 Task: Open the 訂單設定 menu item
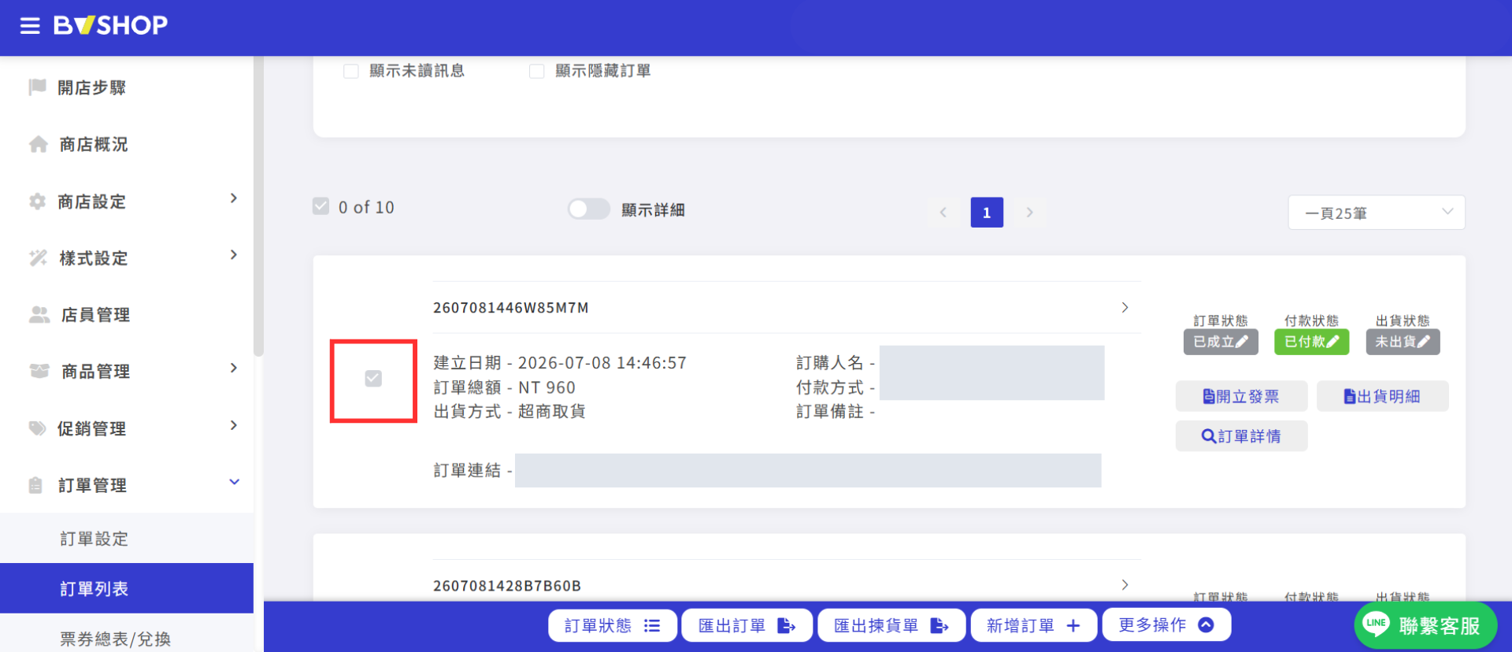click(127, 539)
